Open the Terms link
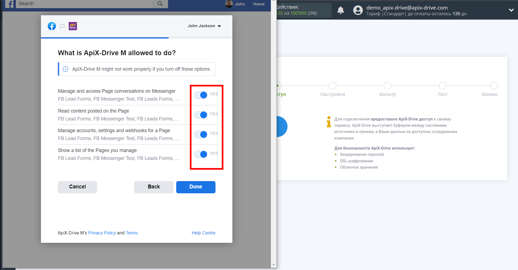Viewport: 518px width, 270px height. [x=132, y=233]
